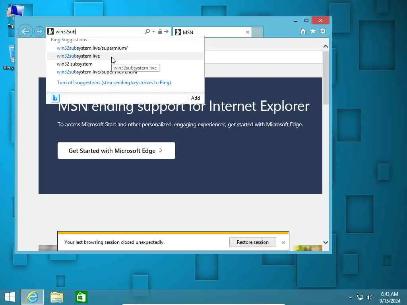Click the search magnifier icon in address bar
The height and width of the screenshot is (305, 407).
pyautogui.click(x=147, y=31)
